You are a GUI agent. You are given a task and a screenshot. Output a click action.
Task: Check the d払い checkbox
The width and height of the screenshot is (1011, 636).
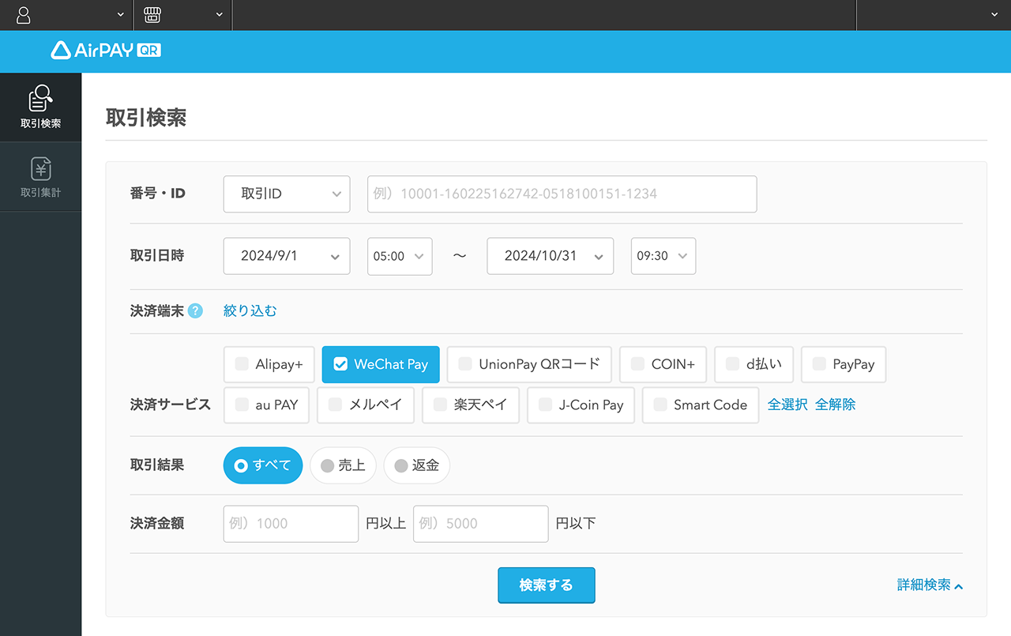[733, 364]
